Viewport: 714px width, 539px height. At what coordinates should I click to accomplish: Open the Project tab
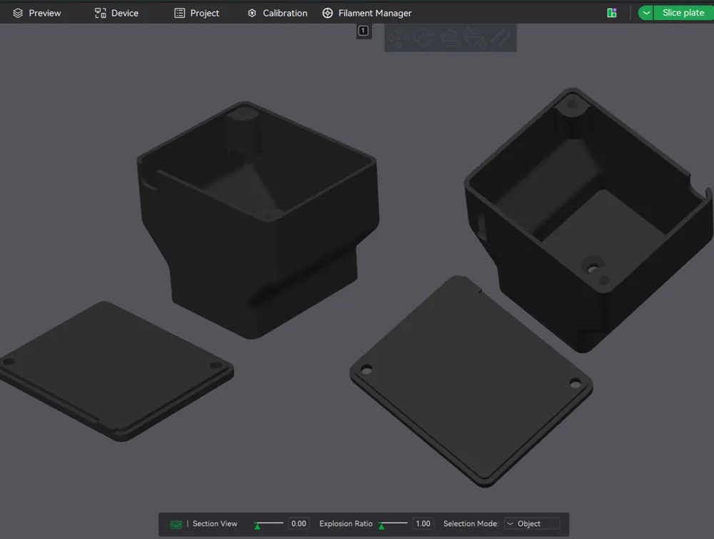point(197,13)
